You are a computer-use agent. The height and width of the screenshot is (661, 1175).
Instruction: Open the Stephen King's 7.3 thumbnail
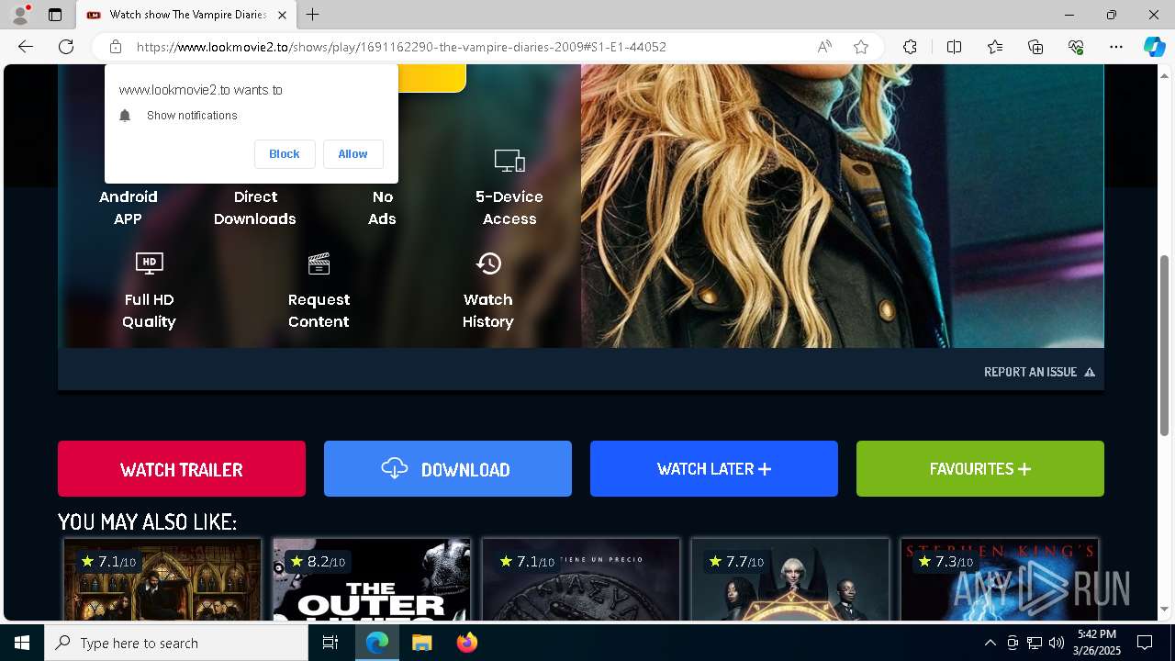pos(1000,579)
